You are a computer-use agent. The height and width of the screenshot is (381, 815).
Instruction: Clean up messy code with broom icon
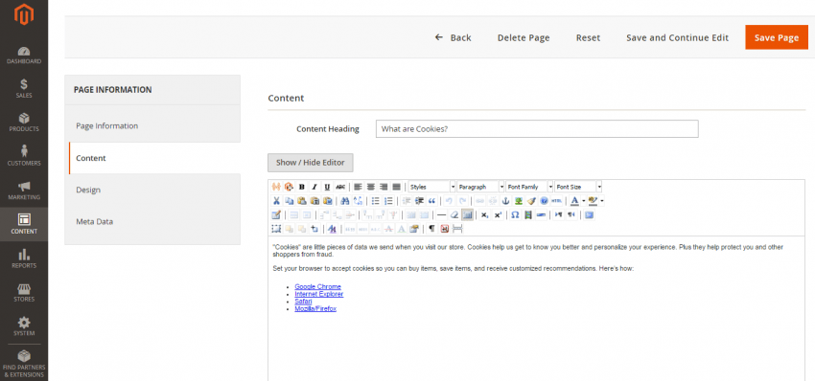(x=531, y=201)
